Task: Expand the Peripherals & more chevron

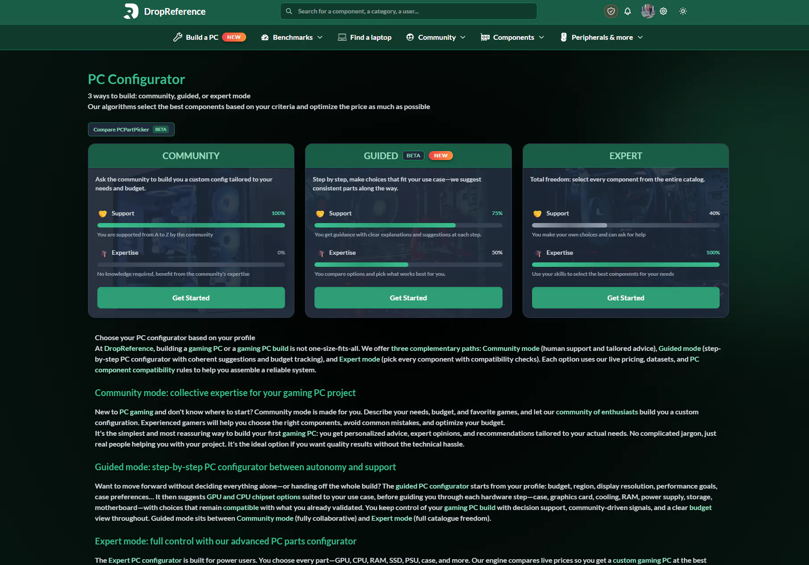Action: [x=640, y=38]
